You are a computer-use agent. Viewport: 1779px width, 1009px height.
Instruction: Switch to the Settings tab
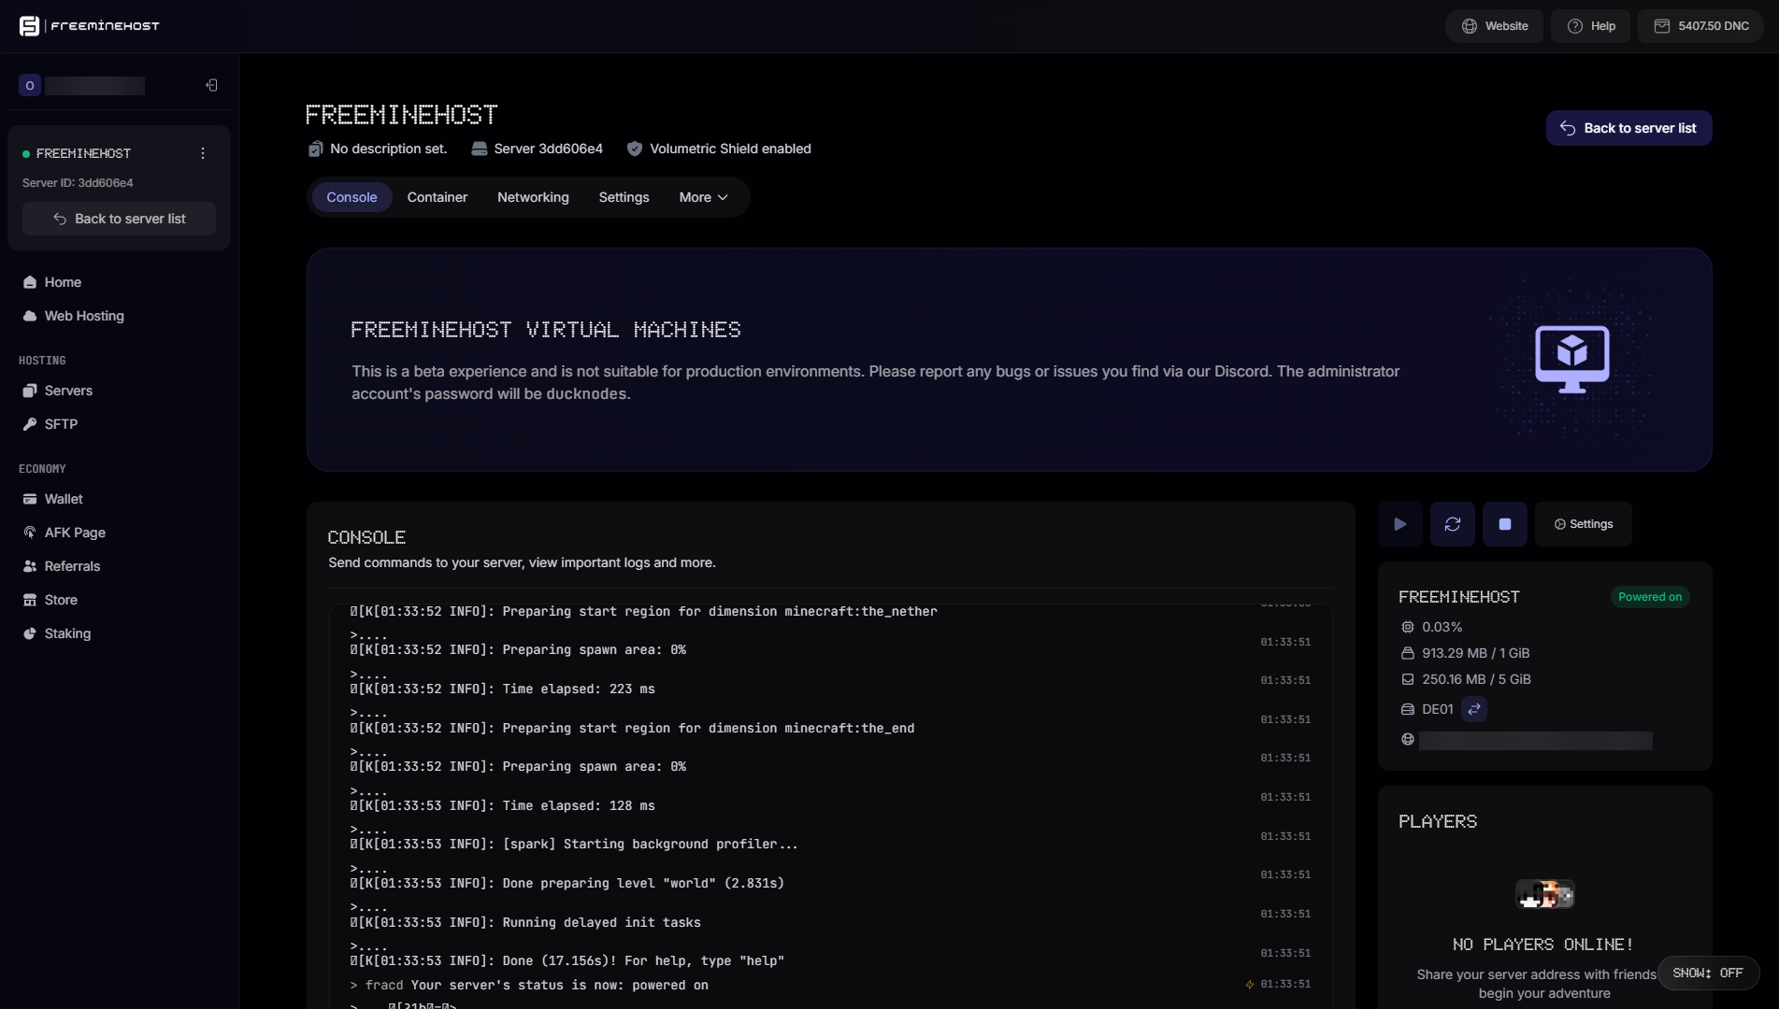pyautogui.click(x=624, y=197)
